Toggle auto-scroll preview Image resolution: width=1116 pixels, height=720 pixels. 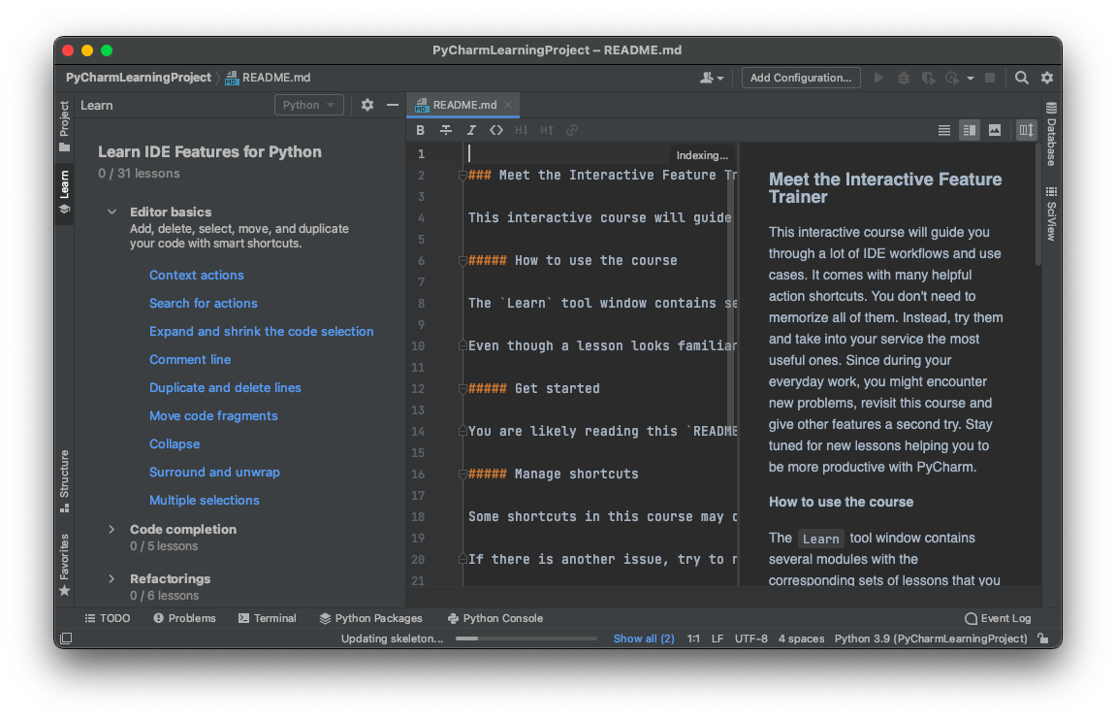(x=1027, y=130)
